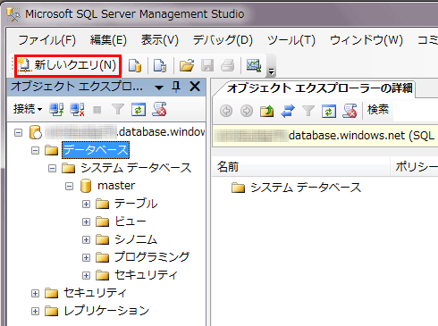438x326 pixels.
Task: Open the Connect (接続) dropdown
Action: pos(28,109)
